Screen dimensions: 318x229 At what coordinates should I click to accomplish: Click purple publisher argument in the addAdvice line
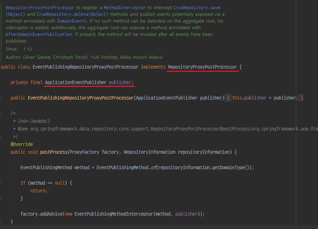[186, 214]
